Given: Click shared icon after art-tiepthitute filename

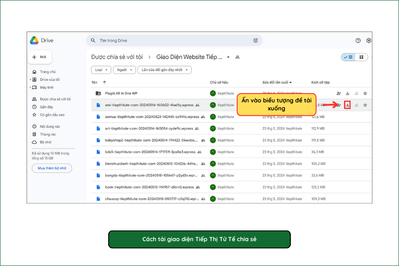Looking at the screenshot, I should pyautogui.click(x=197, y=129).
